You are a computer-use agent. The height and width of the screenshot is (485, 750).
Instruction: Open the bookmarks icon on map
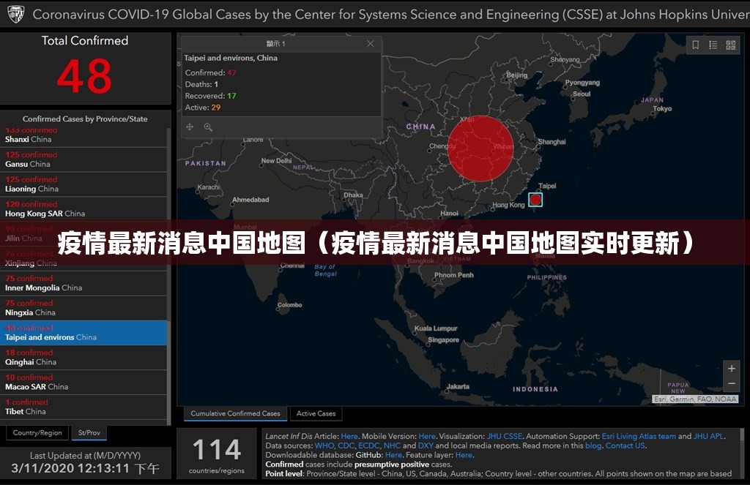tap(696, 45)
